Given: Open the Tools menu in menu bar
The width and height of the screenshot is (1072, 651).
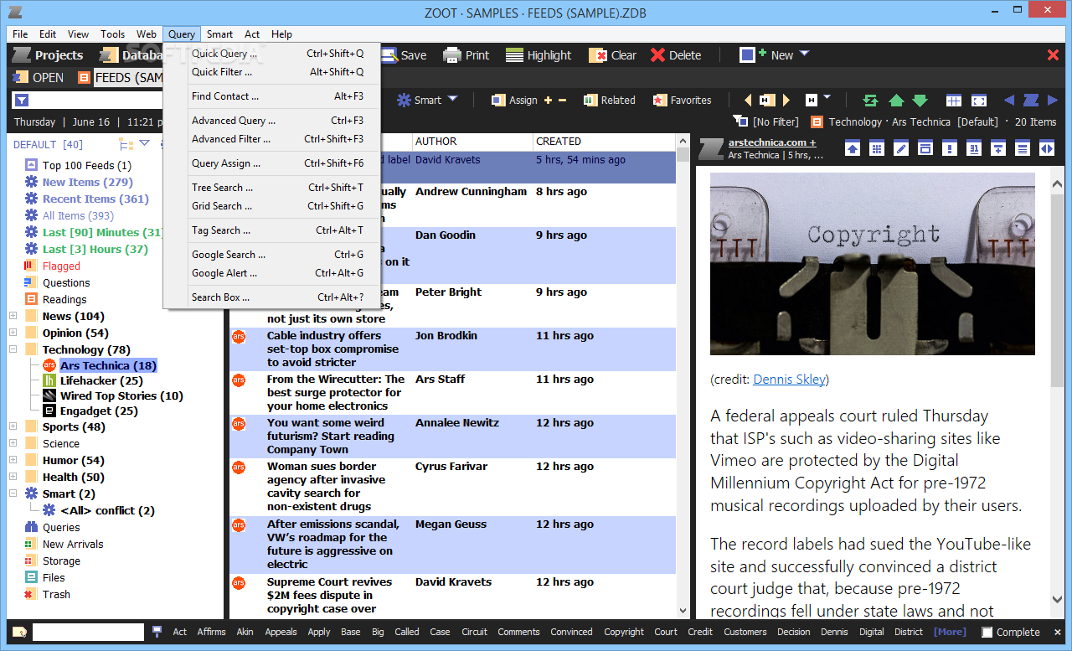Looking at the screenshot, I should tap(113, 34).
